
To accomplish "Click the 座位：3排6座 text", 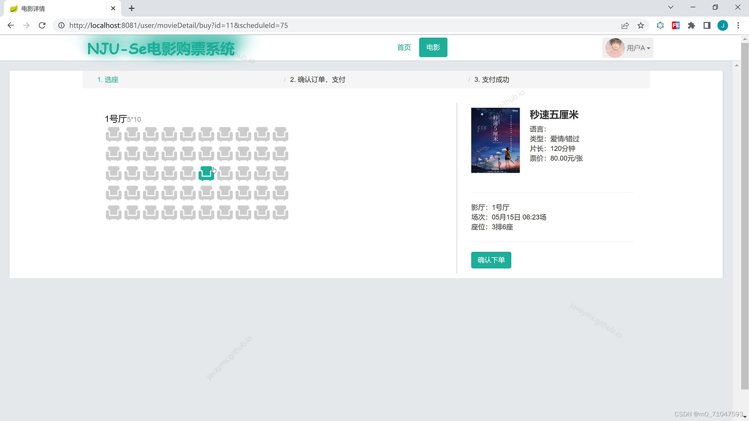I will [x=492, y=227].
